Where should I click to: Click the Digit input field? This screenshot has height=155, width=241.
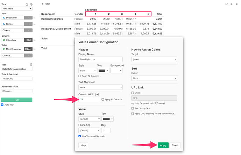tap(106, 131)
